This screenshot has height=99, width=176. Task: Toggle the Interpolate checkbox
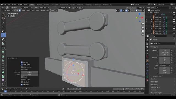pos(22,84)
